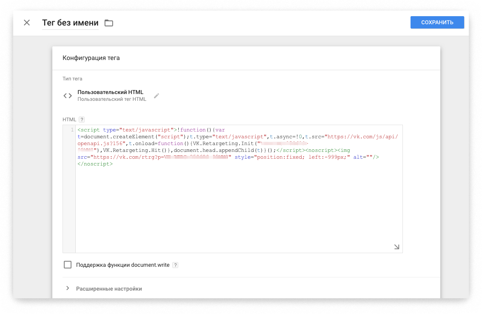Close the tag editor with the X icon
This screenshot has height=314, width=482.
tap(27, 23)
